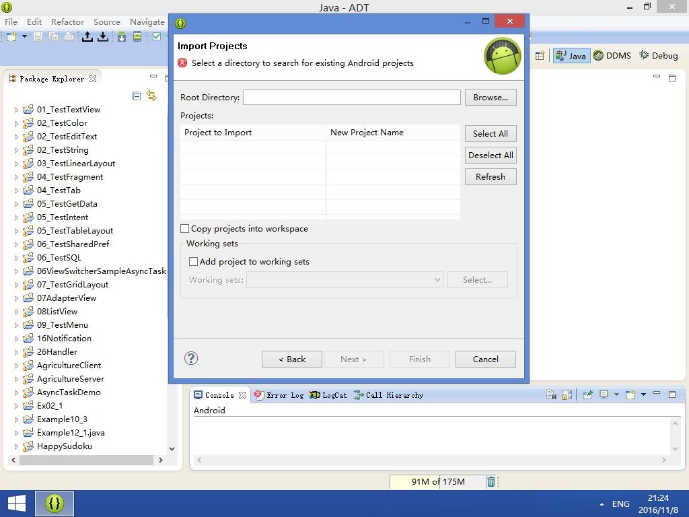Click the < Back button
The width and height of the screenshot is (689, 517).
[292, 359]
